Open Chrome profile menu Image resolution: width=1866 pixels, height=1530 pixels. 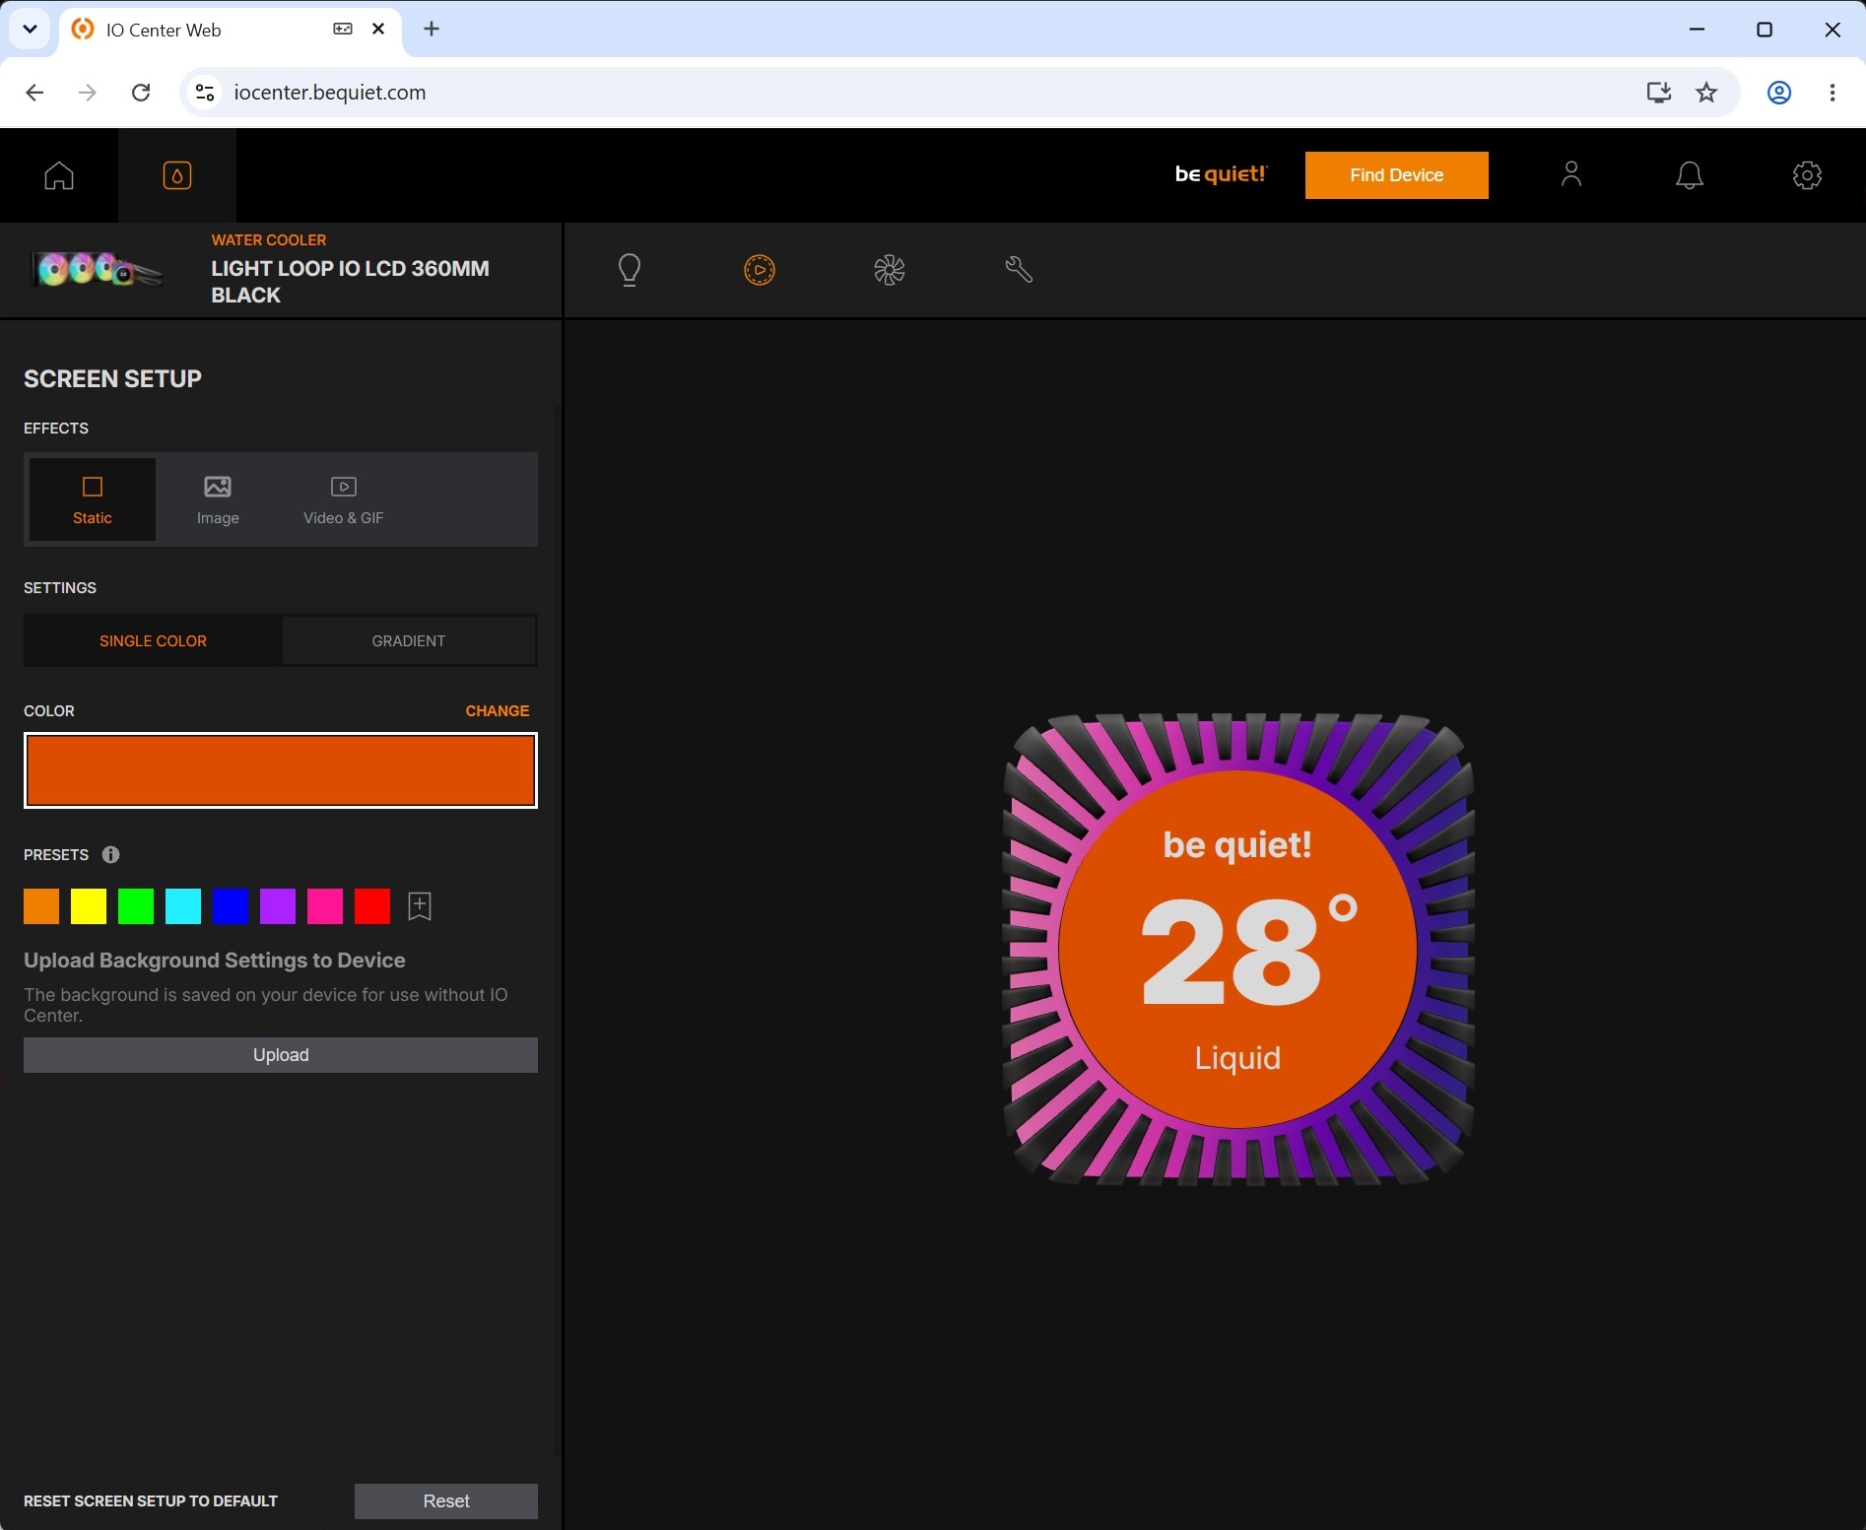1779,93
